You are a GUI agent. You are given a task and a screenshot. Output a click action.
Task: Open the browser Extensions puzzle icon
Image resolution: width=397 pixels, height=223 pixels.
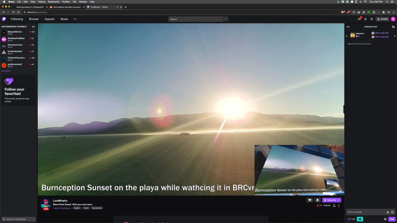[383, 12]
